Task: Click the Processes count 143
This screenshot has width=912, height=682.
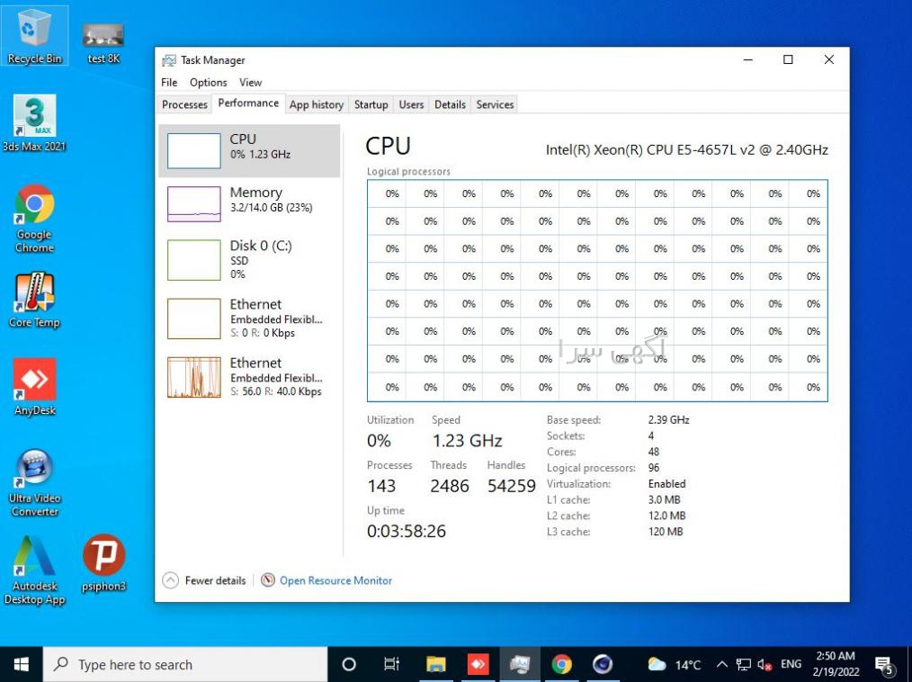Action: click(381, 486)
